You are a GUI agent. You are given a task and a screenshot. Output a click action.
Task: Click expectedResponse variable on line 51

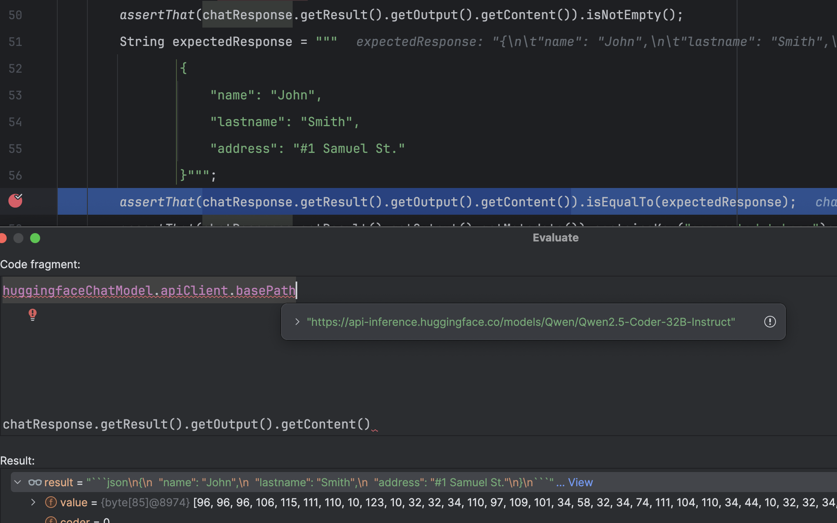(232, 42)
